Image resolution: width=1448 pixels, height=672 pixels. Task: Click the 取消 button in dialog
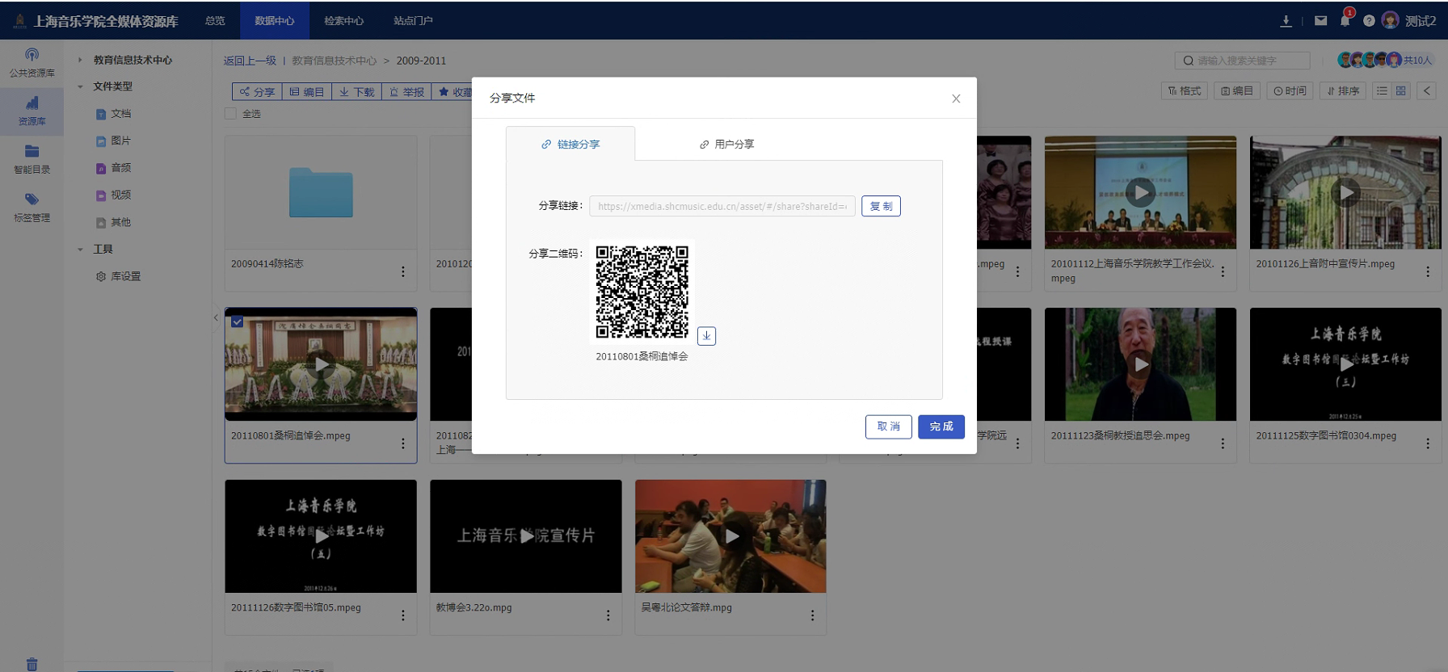(889, 426)
